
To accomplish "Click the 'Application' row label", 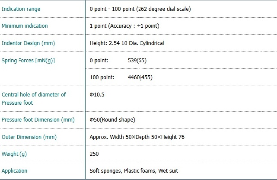I will point(14,171).
